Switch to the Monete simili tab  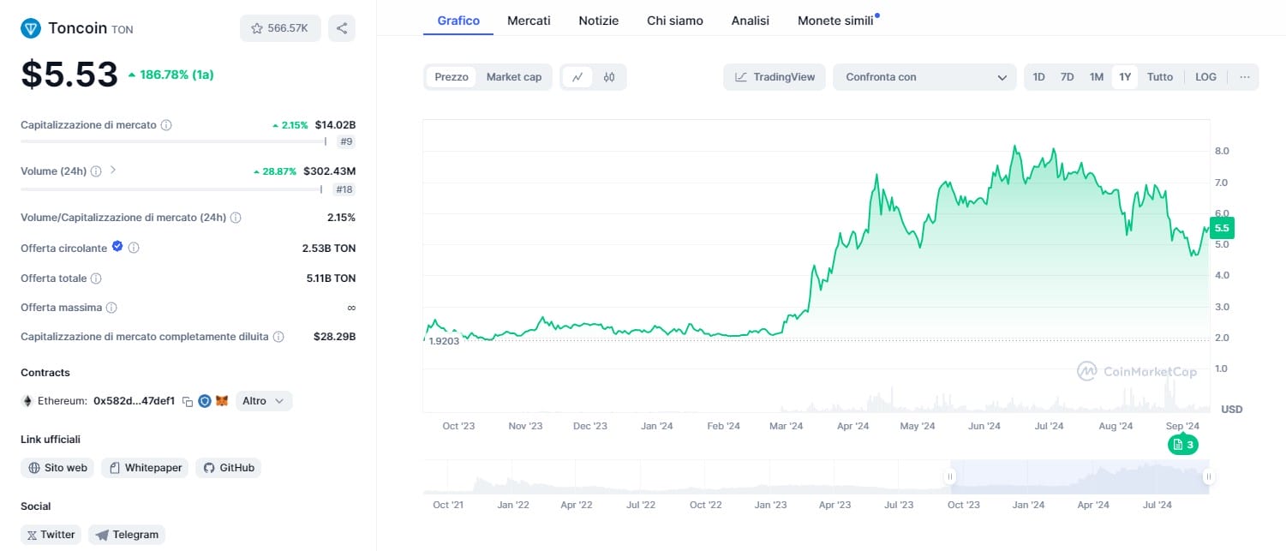point(837,21)
